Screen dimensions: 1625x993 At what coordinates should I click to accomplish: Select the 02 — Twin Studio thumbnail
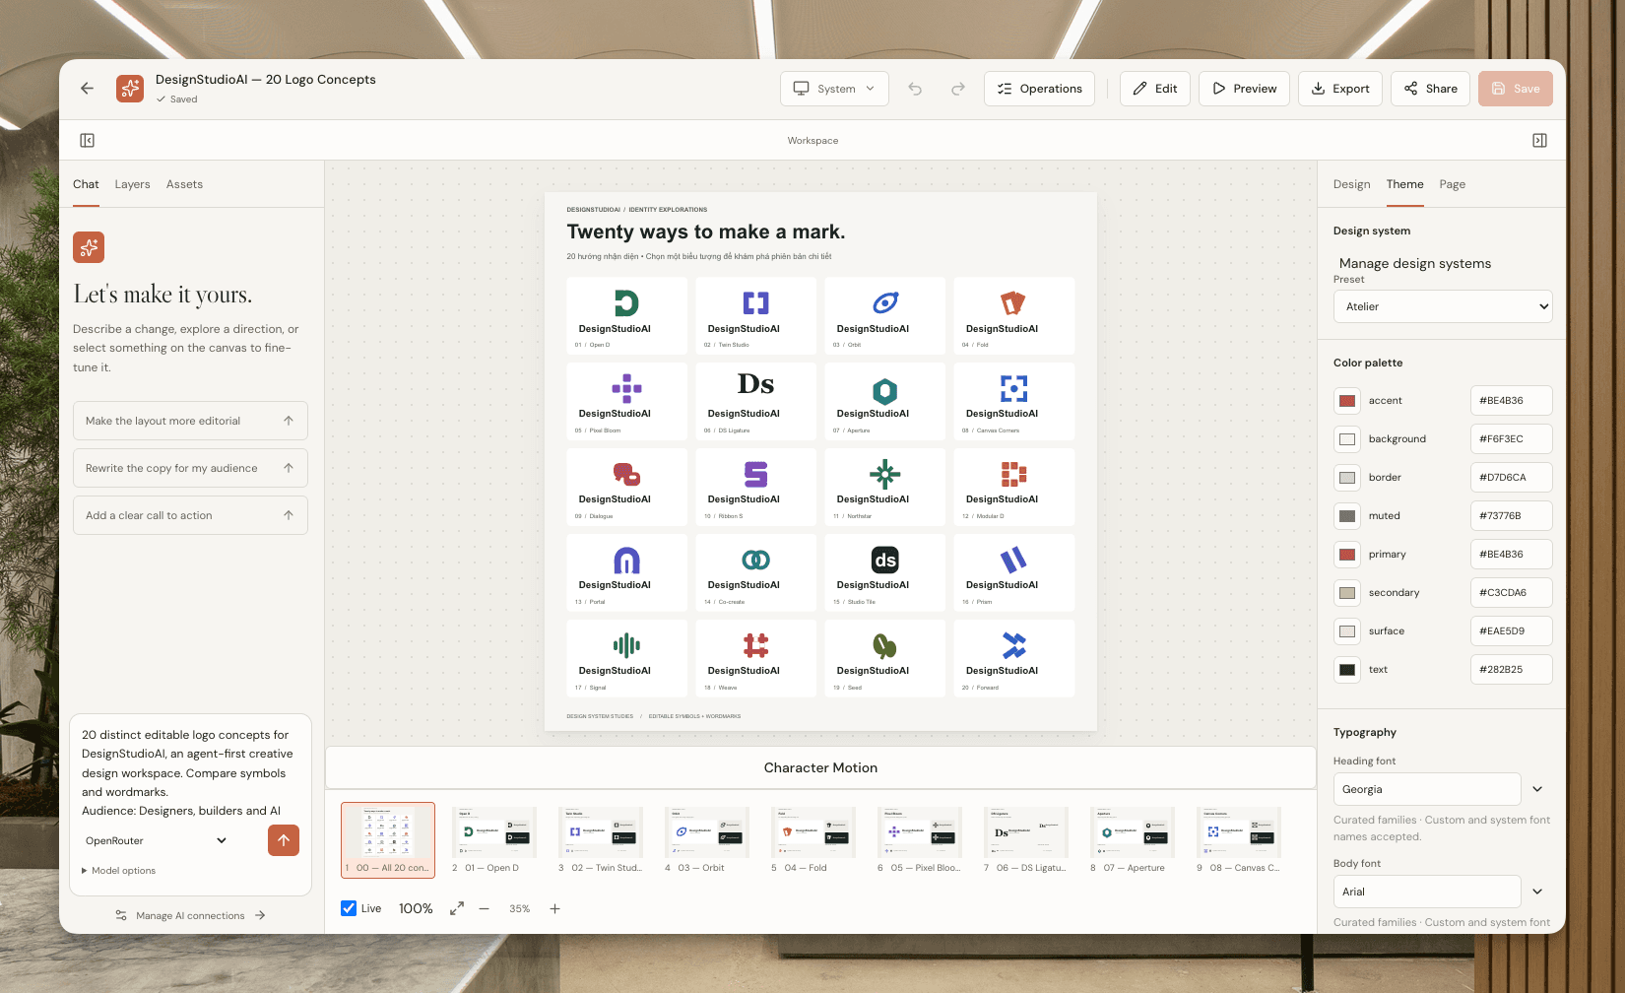click(601, 840)
